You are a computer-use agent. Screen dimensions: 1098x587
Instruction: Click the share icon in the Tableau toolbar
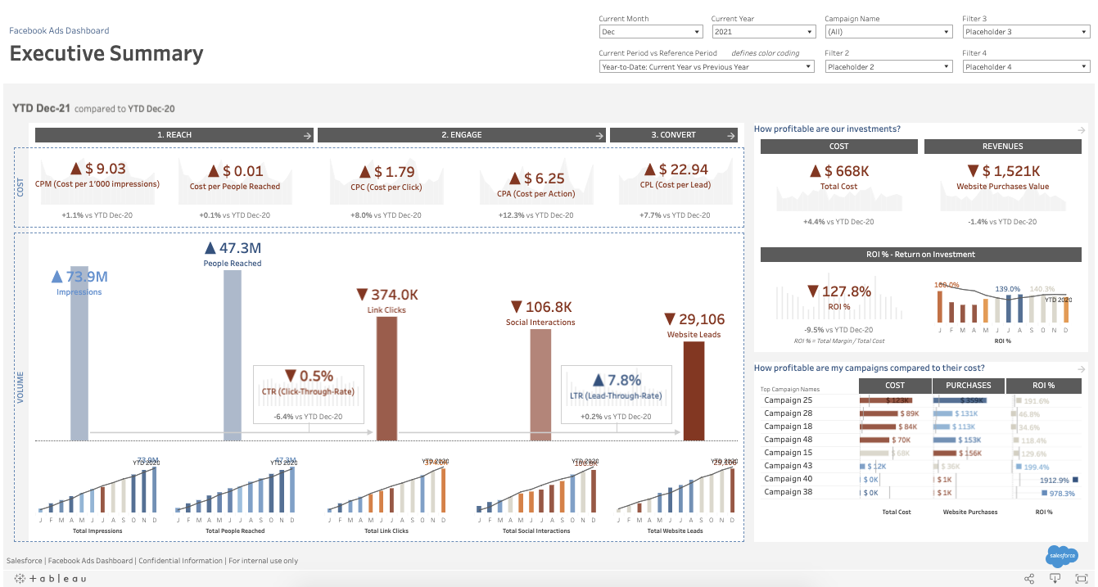[x=1028, y=578]
